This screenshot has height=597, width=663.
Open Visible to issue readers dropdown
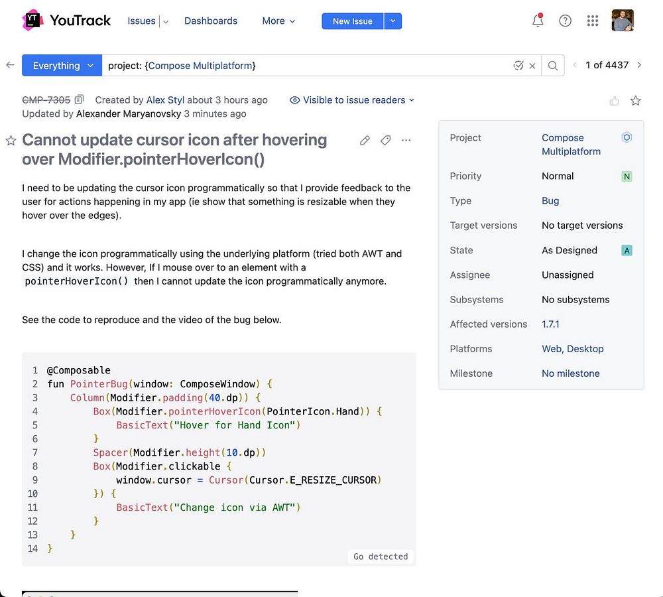point(352,100)
